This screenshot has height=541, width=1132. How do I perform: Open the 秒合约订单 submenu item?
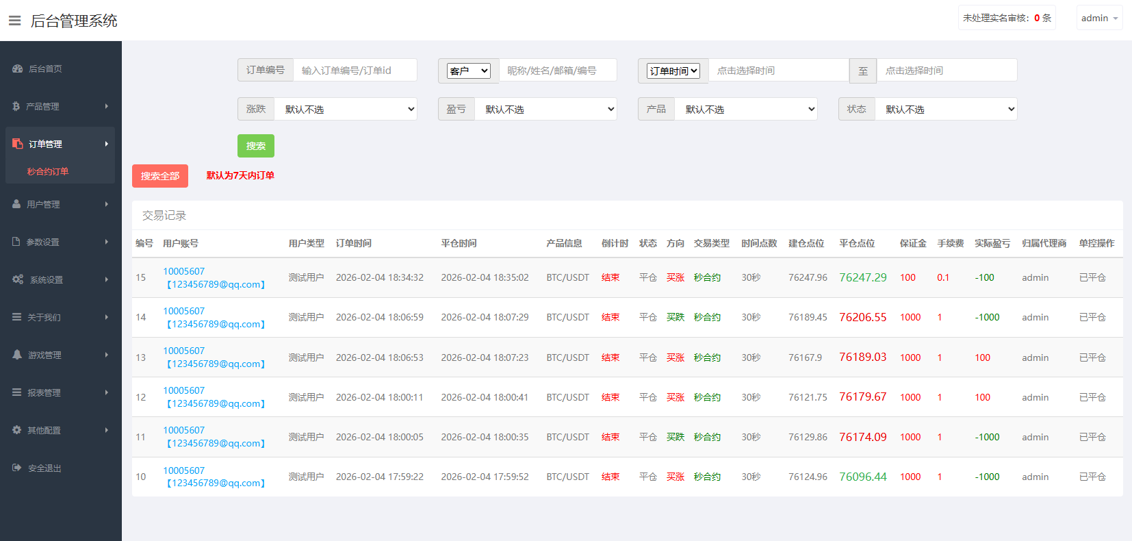pos(48,171)
